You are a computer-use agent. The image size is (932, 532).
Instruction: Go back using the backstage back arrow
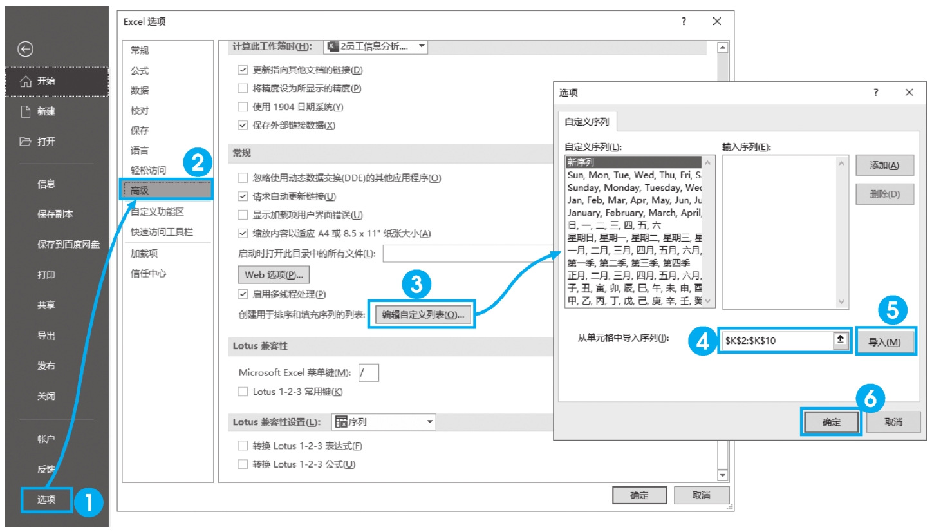[26, 50]
